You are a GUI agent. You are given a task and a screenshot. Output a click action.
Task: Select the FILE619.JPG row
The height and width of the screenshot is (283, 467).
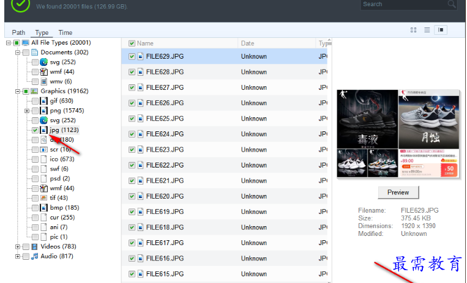click(224, 211)
